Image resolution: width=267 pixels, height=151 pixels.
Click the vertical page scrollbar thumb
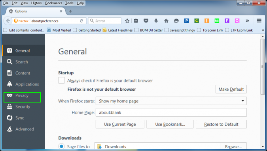263,67
